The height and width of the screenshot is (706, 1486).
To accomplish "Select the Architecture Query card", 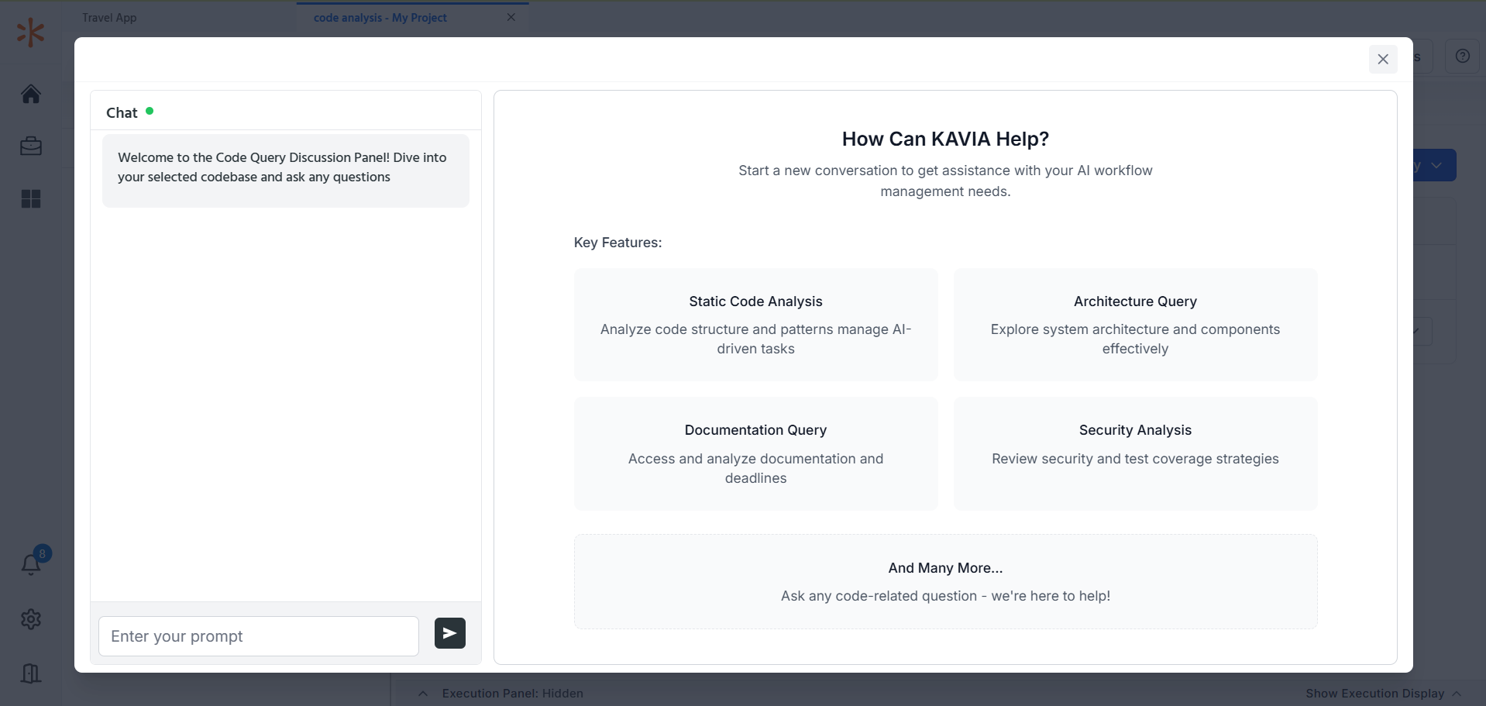I will click(1135, 325).
